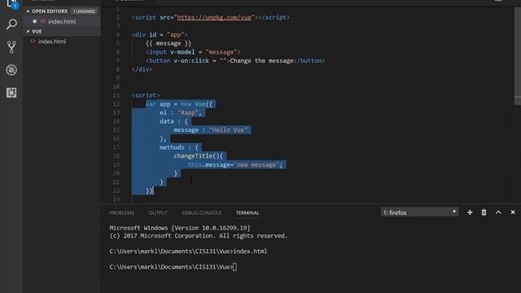Open the terminal selector dropdown '1: firefox'
This screenshot has width=521, height=293.
pyautogui.click(x=420, y=212)
